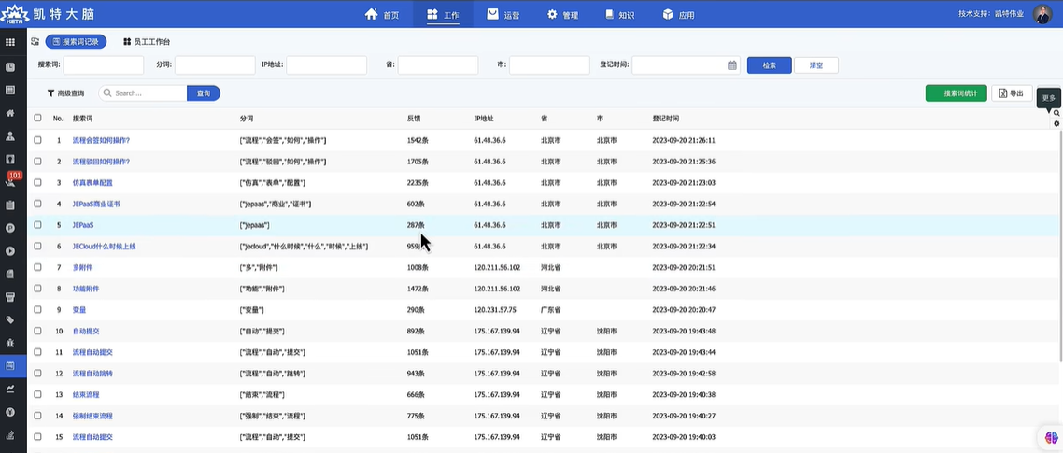
Task: Focus the 市 input field
Action: pyautogui.click(x=549, y=65)
